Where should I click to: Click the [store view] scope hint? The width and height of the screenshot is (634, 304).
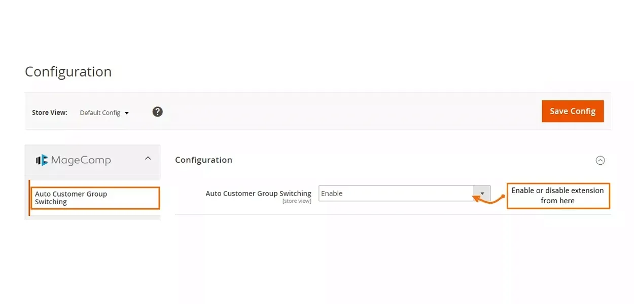tap(297, 201)
